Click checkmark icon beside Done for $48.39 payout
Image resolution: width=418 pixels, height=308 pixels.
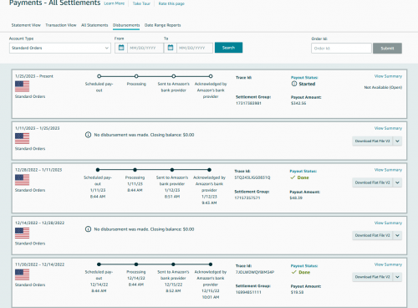coord(293,177)
